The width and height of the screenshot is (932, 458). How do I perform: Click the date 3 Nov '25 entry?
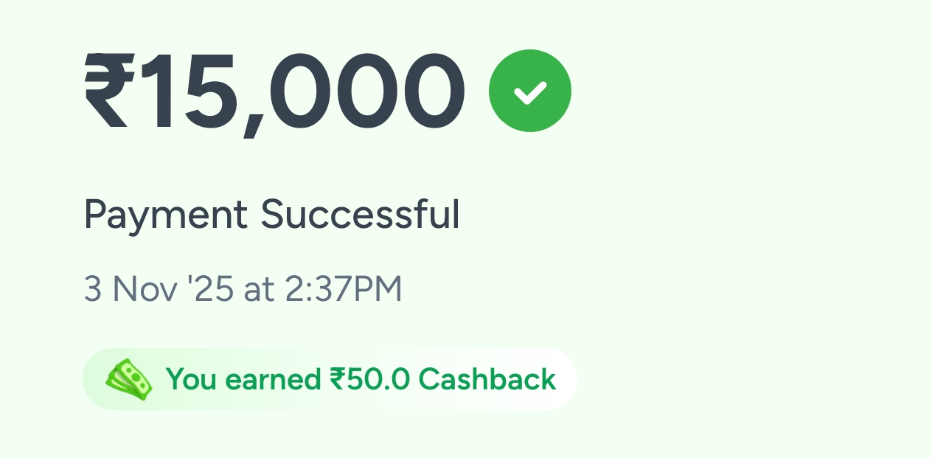click(159, 288)
